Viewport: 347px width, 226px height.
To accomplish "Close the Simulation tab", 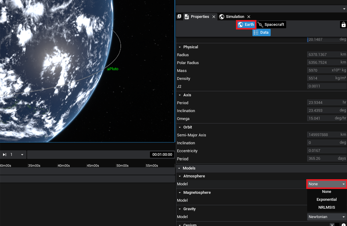I will point(249,17).
